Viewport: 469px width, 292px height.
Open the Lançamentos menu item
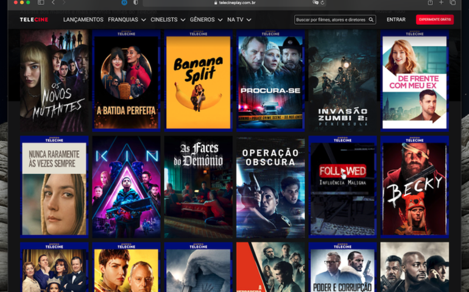pos(83,19)
